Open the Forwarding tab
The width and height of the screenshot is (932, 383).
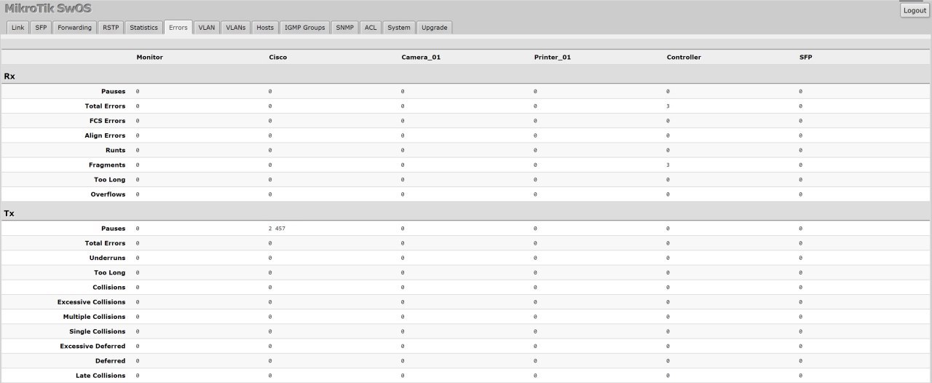point(75,28)
